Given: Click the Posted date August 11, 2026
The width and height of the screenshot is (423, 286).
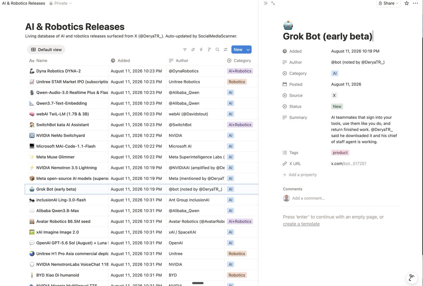Looking at the screenshot, I should tap(346, 84).
